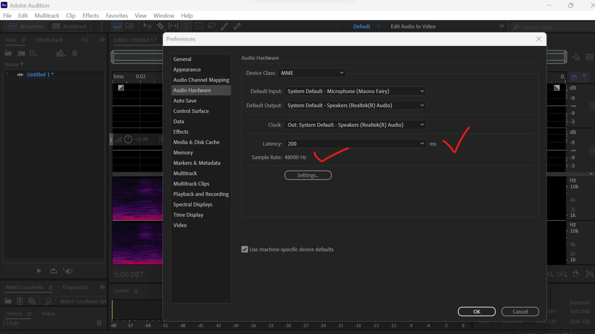Click the zoom navigator icon at top right
Image resolution: width=595 pixels, height=334 pixels.
click(x=576, y=57)
